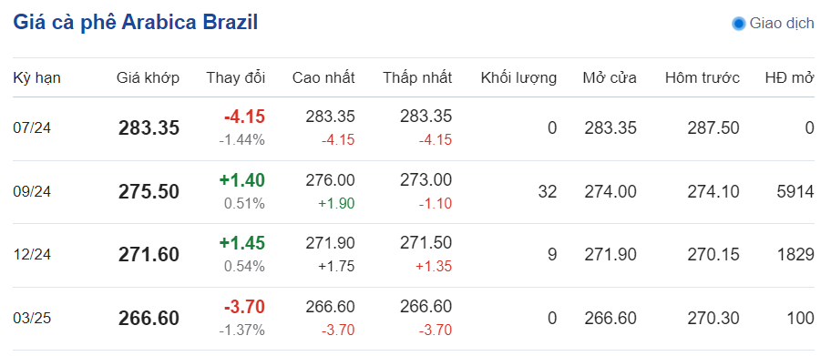Viewport: 831px width, 356px height.
Task: Open the Giá cà phê Arabica Brazil title
Action: tap(135, 23)
